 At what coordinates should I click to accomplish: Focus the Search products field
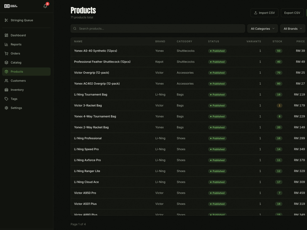(x=157, y=29)
